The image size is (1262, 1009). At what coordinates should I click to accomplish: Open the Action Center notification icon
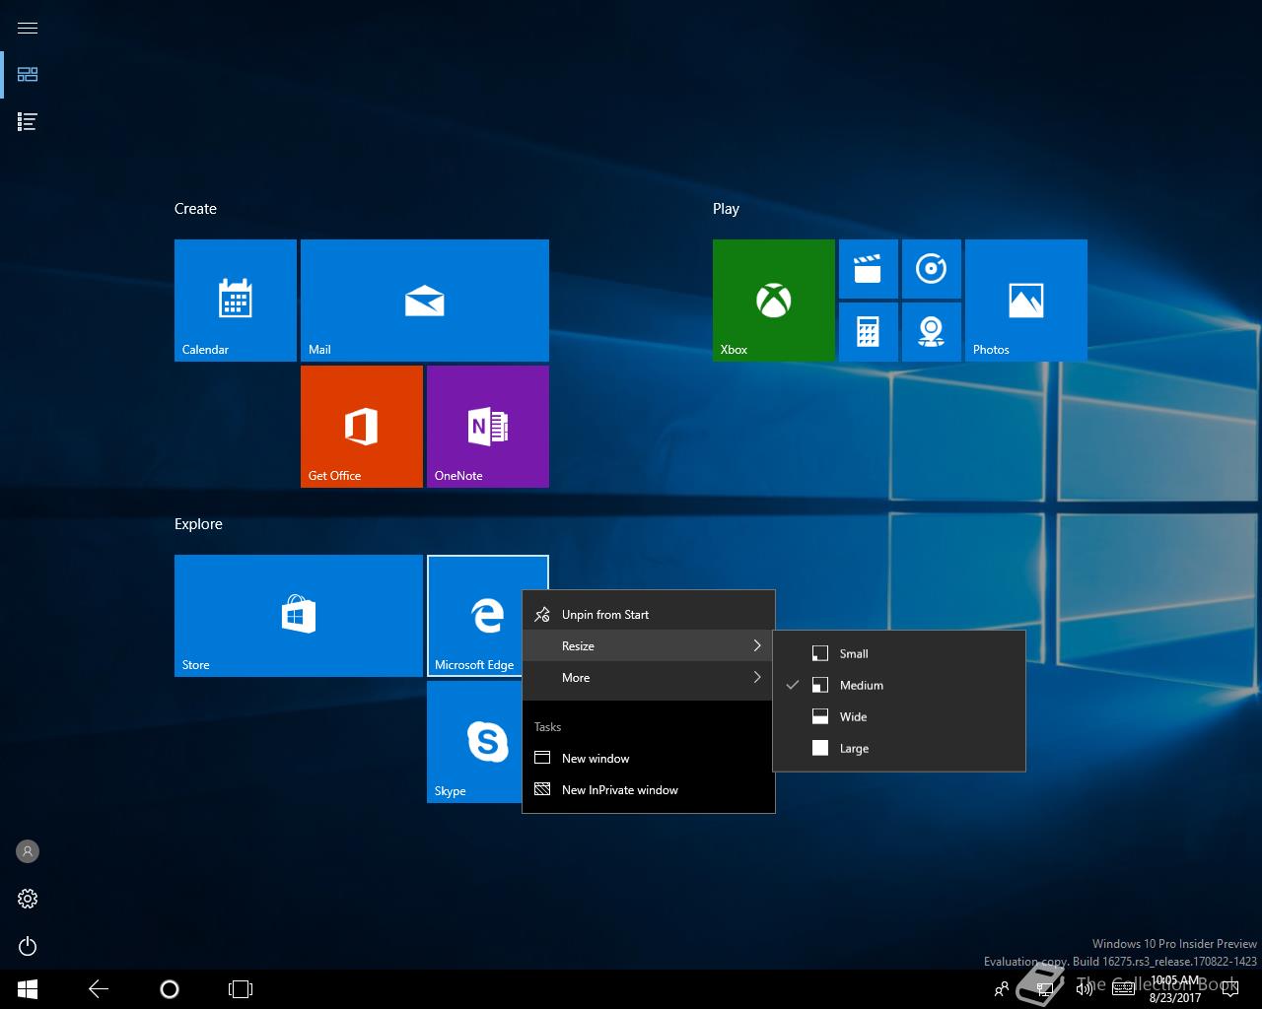tap(1229, 989)
